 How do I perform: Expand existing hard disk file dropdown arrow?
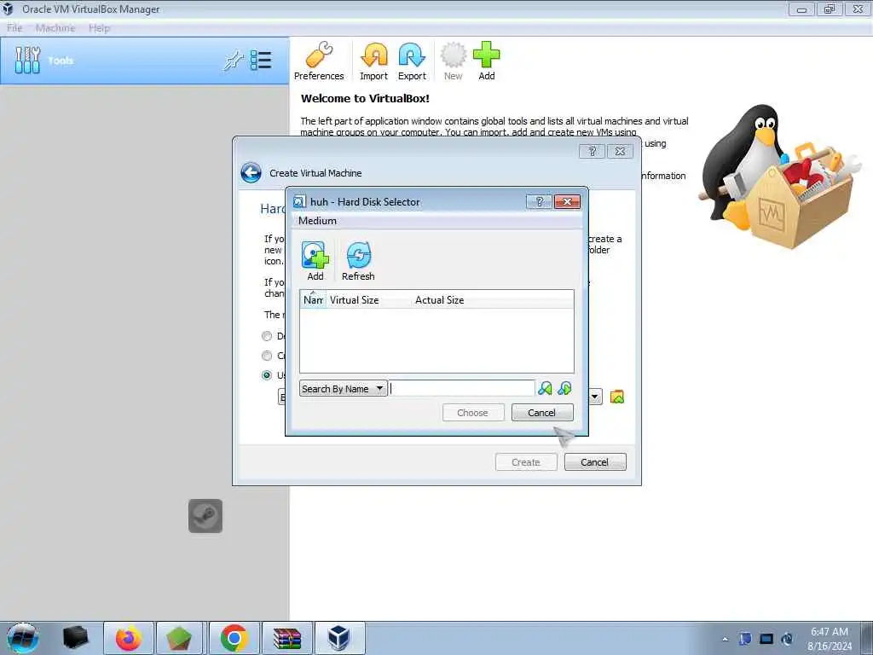pos(595,397)
